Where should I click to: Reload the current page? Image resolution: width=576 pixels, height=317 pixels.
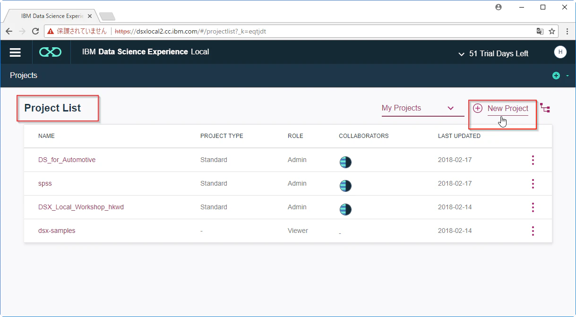35,31
